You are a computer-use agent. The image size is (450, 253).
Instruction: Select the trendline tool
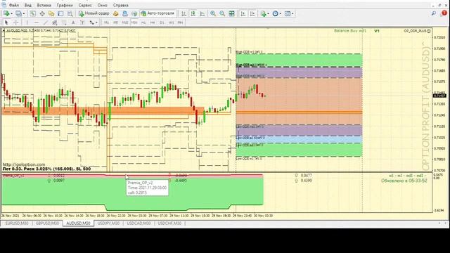(45, 22)
